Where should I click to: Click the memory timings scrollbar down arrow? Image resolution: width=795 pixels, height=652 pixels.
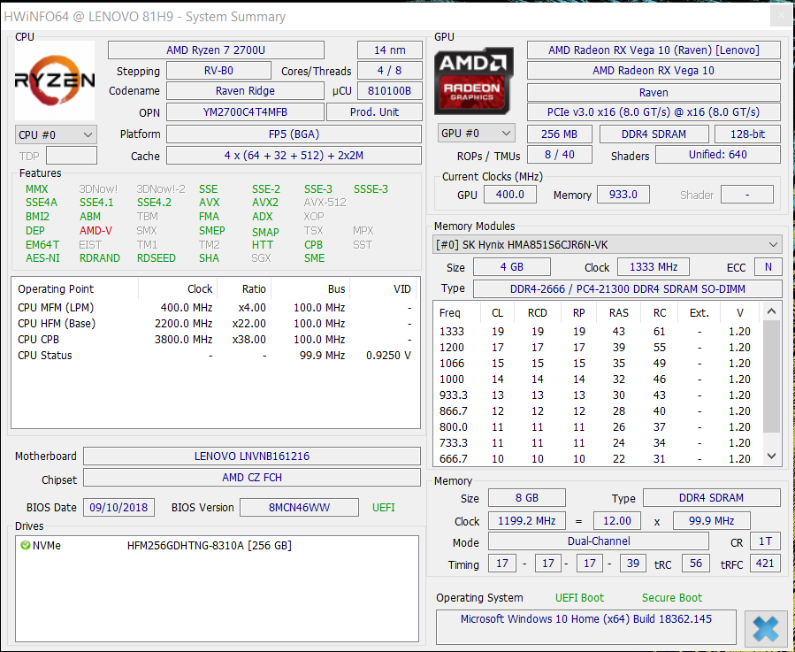point(771,456)
